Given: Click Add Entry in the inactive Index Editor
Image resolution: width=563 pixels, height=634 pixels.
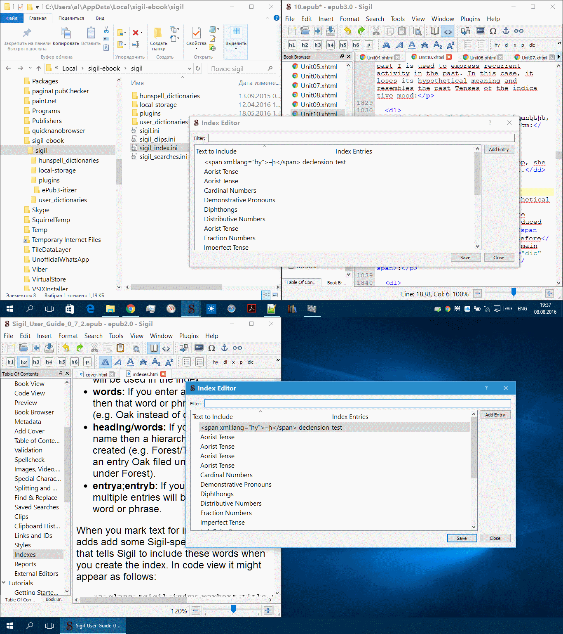Looking at the screenshot, I should (499, 149).
